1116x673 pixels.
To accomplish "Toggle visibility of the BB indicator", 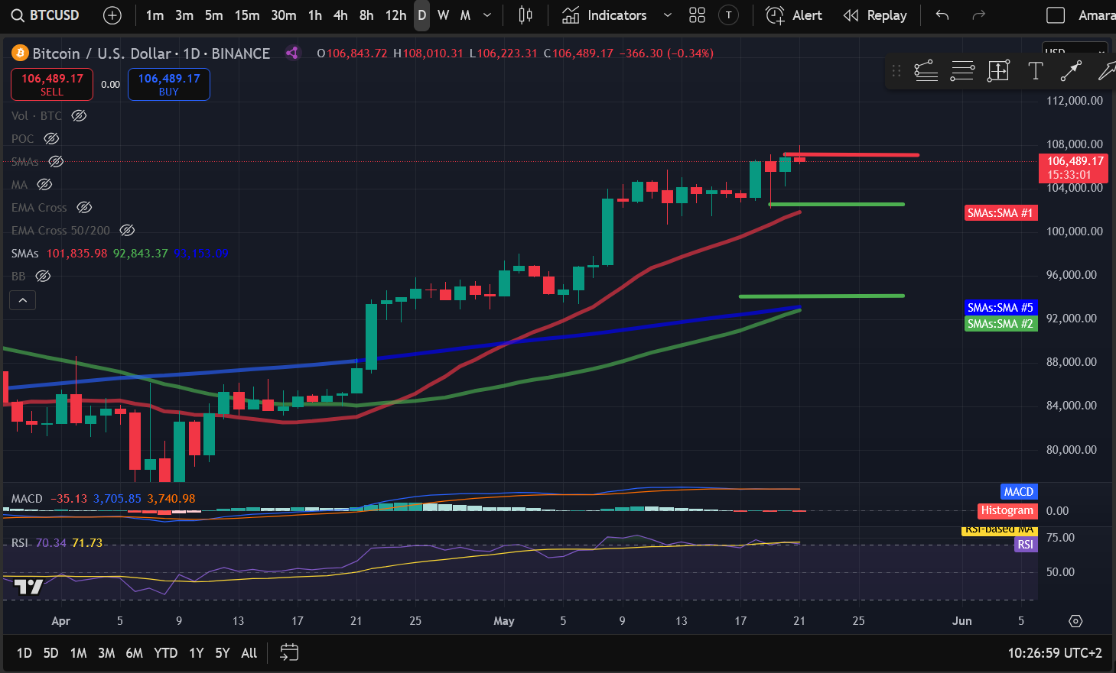I will 44,277.
